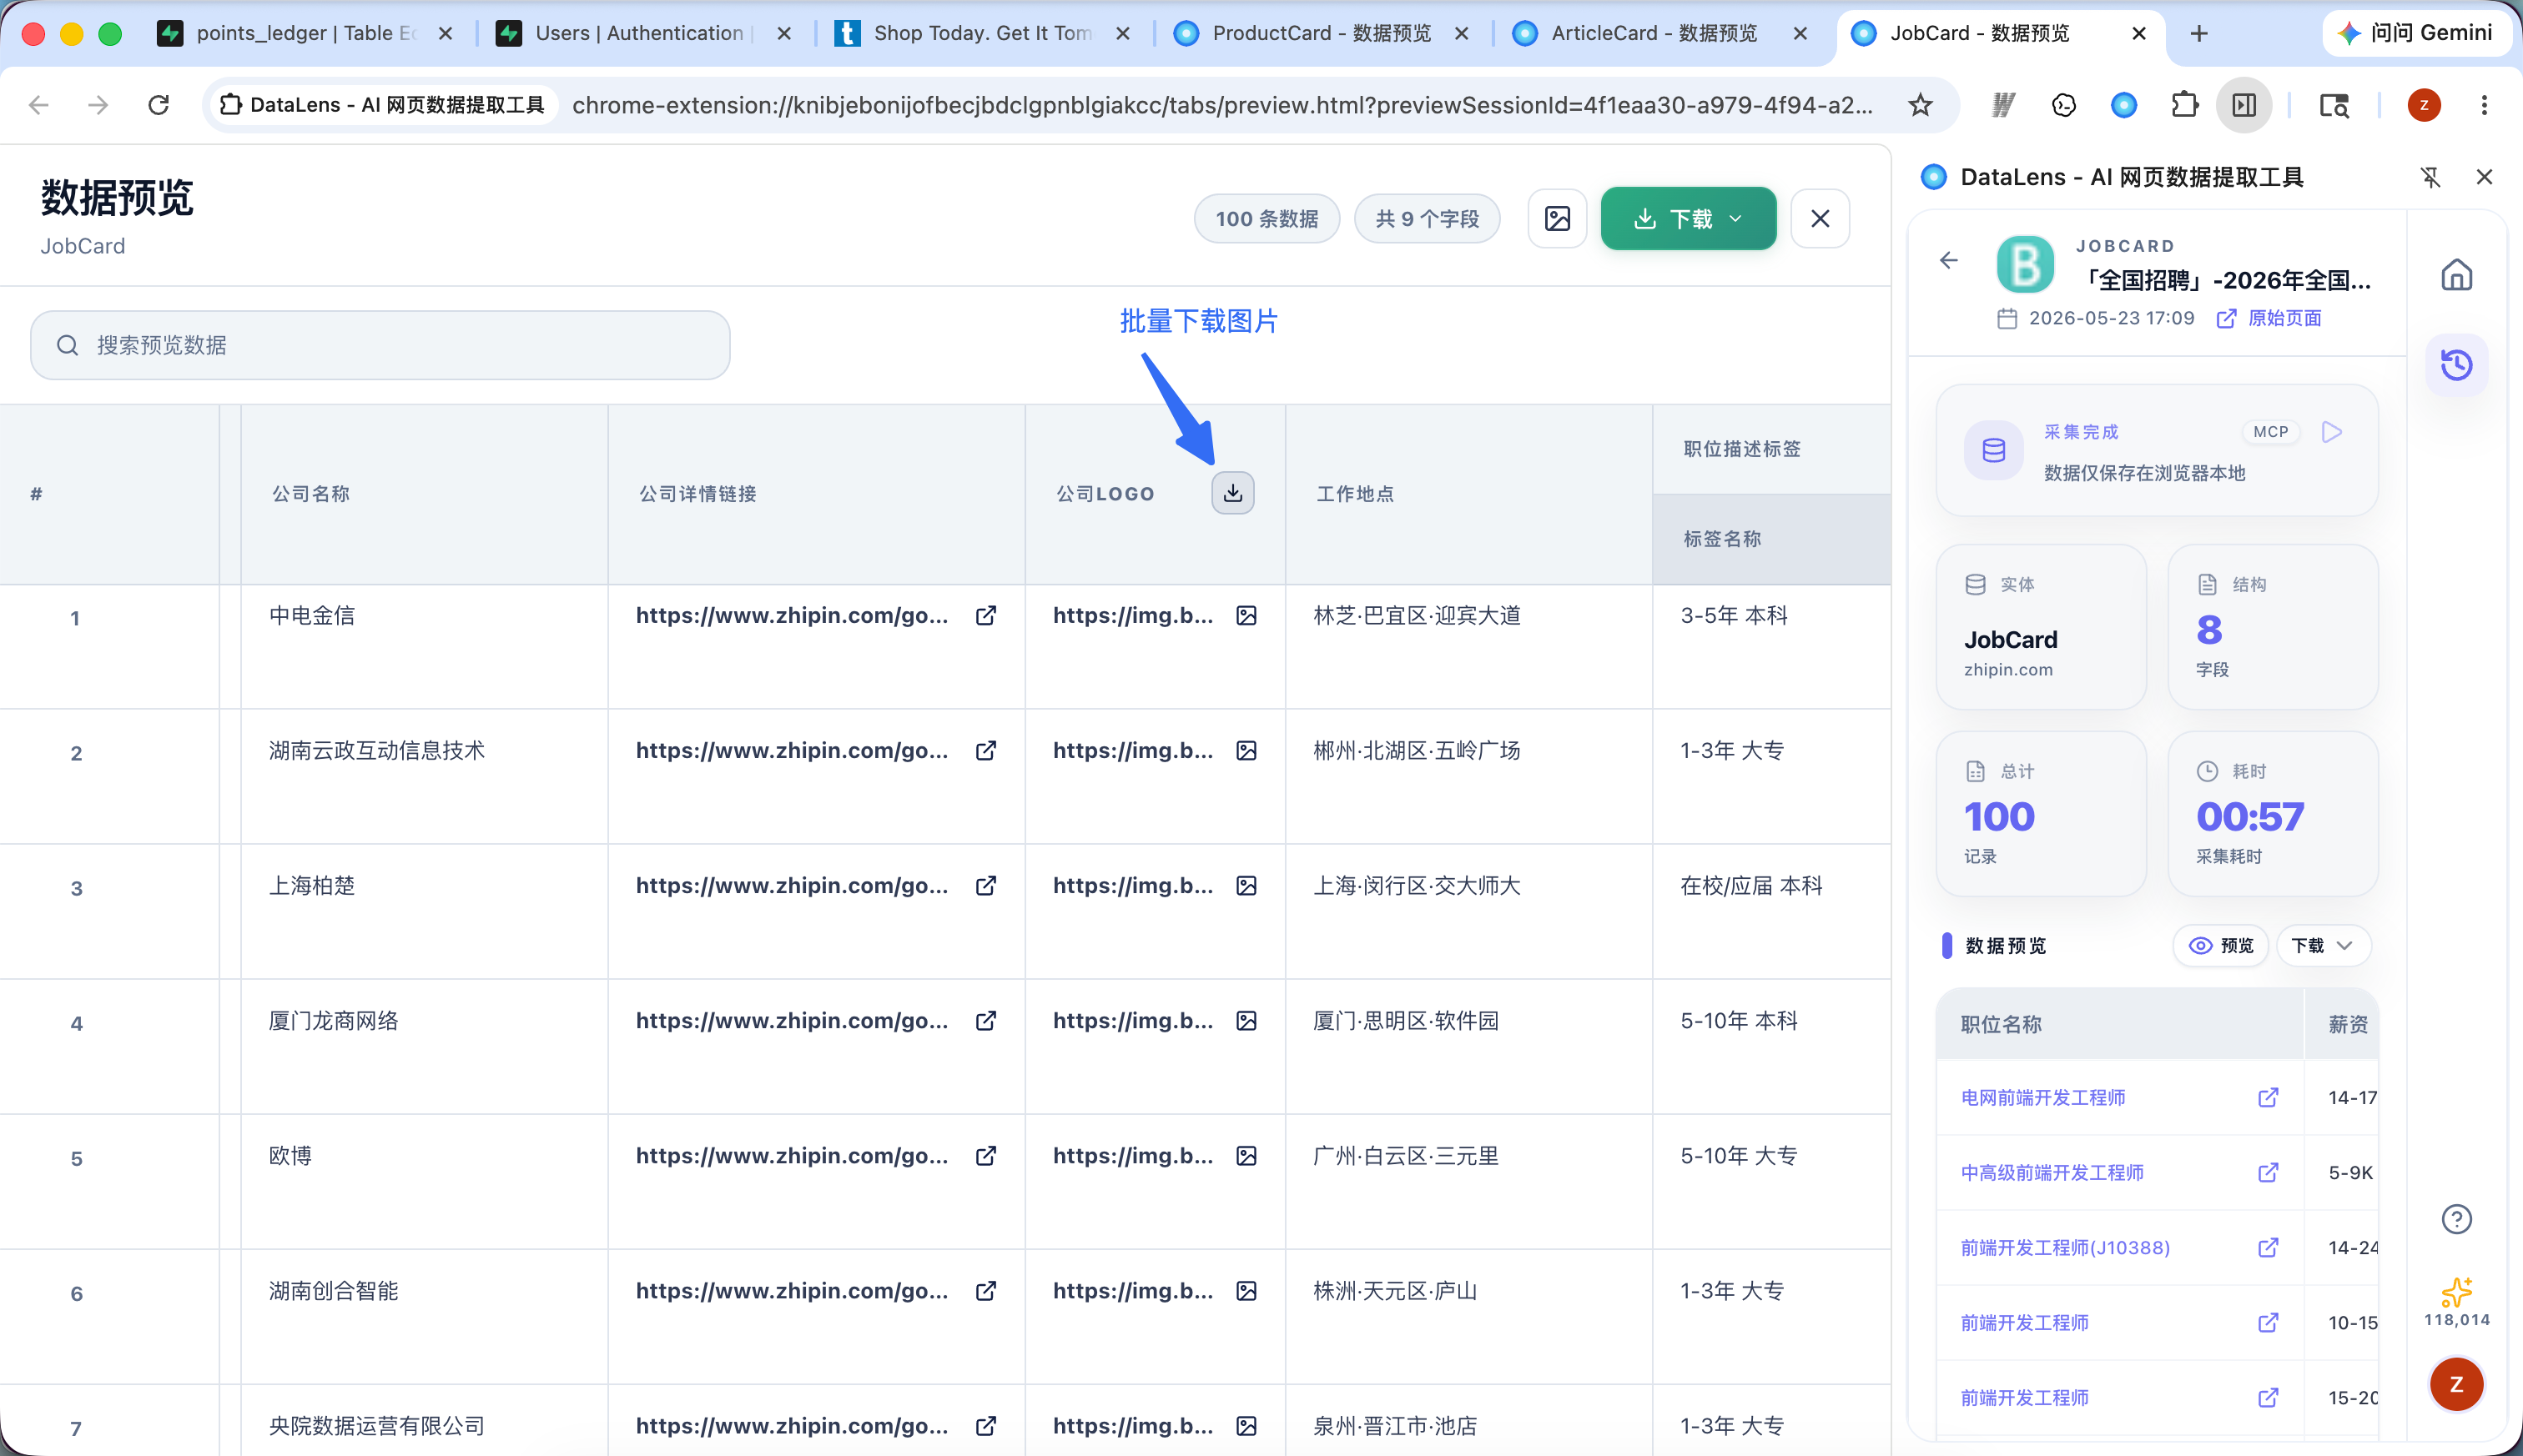Open the help question mark icon

[2457, 1219]
